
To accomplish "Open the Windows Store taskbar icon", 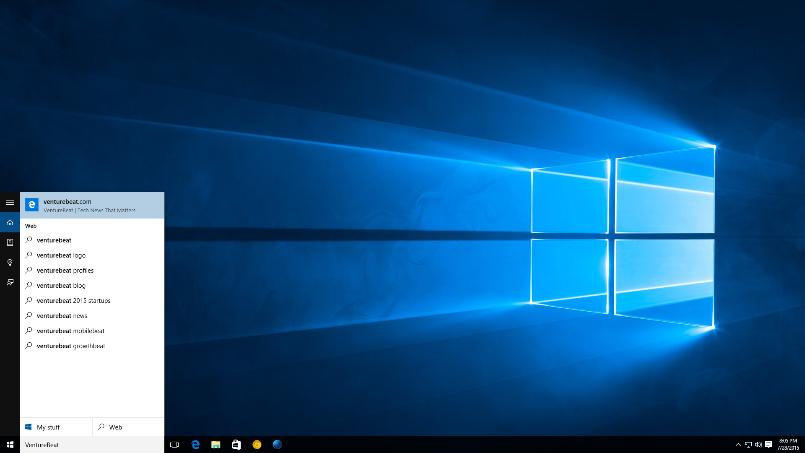I will coord(236,445).
